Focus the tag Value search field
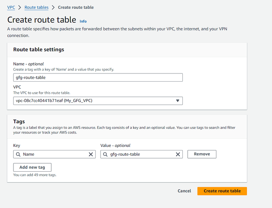Image resolution: width=272 pixels, height=208 pixels. [140, 154]
